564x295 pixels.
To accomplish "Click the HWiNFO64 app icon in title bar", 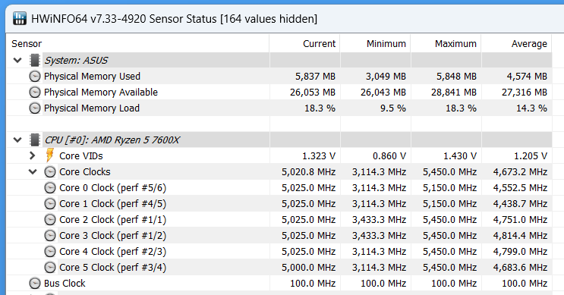I will point(20,18).
